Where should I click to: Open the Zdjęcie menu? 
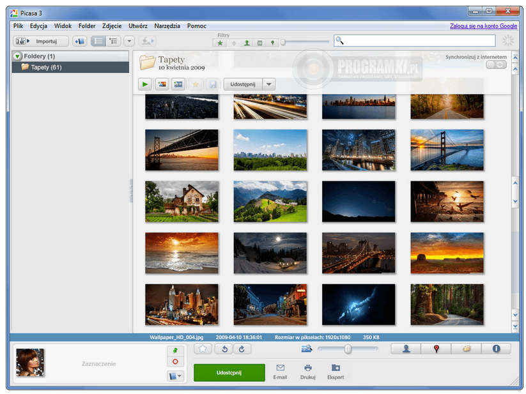coord(112,26)
